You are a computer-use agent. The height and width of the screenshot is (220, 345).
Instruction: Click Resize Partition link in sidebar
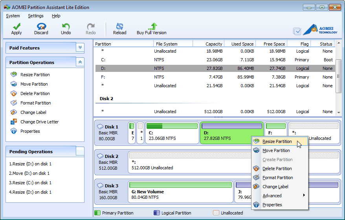(x=35, y=75)
